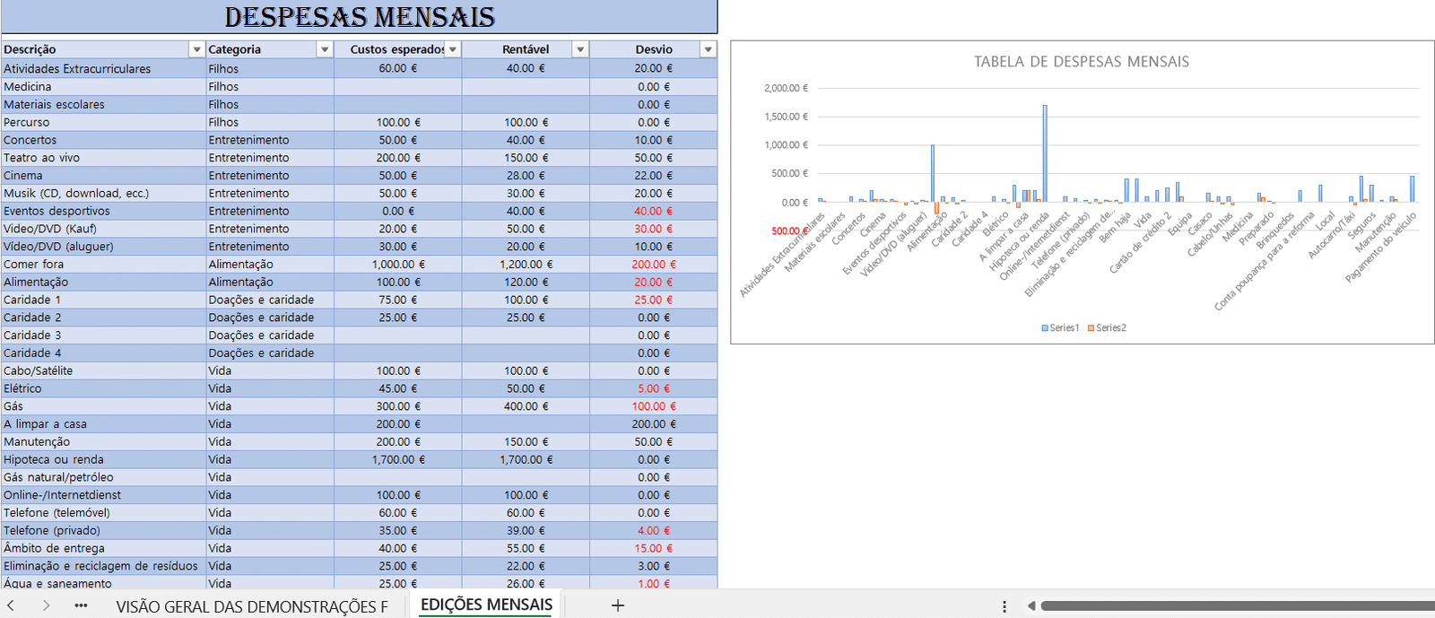
Task: Select the EDIÇÕES MENSAIS sheet tab
Action: point(486,605)
